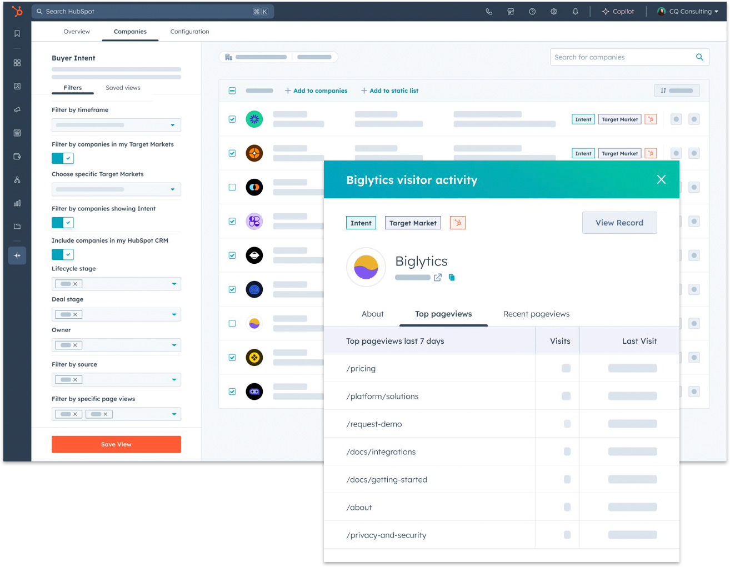Uncheck the second company row checkbox
730x567 pixels.
click(x=232, y=153)
